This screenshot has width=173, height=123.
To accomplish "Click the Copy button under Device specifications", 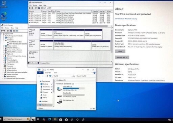I will pyautogui.click(x=120, y=51).
